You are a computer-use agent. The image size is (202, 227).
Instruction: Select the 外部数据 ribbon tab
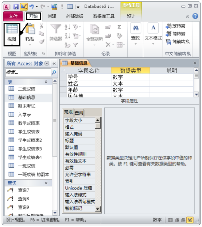pyautogui.click(x=74, y=16)
